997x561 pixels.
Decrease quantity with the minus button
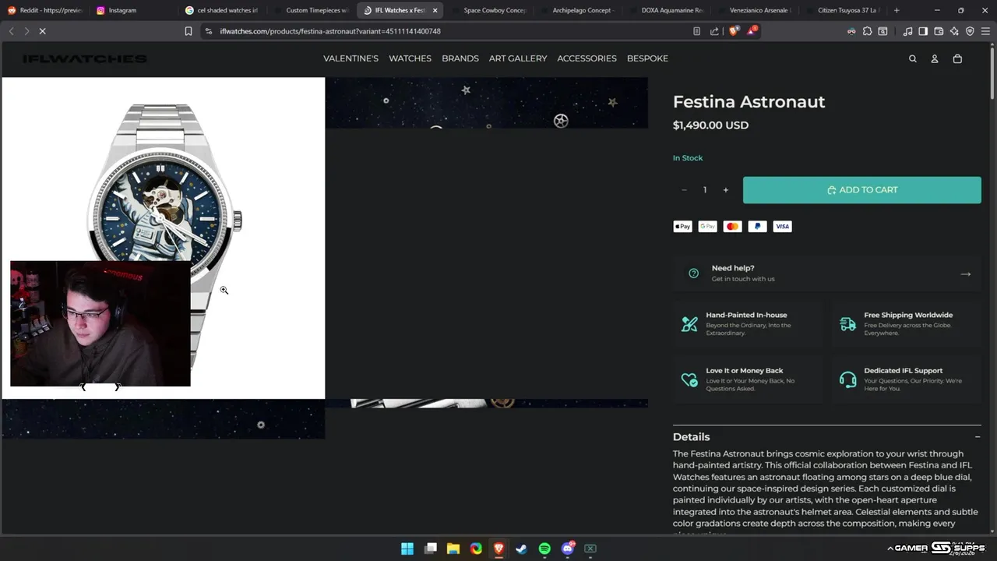click(x=684, y=190)
